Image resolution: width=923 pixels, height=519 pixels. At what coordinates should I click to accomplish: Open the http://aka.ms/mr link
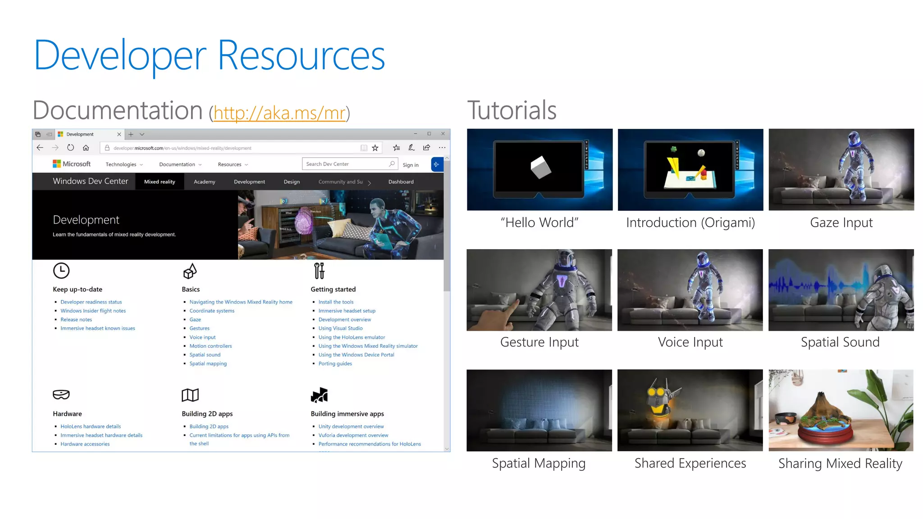coord(279,113)
